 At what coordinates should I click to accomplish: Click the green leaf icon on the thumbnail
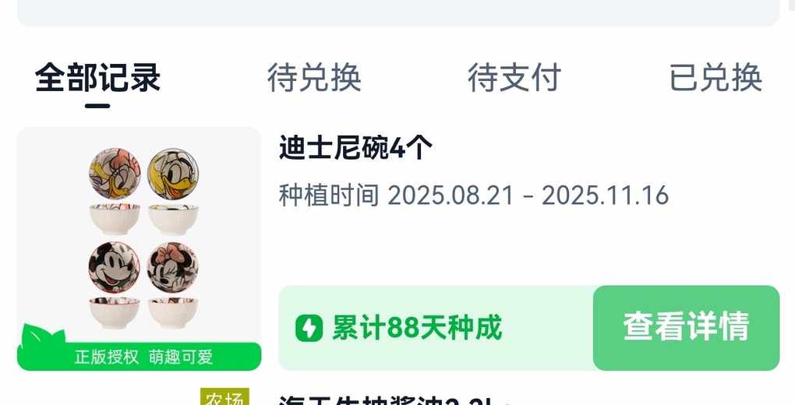(x=43, y=336)
